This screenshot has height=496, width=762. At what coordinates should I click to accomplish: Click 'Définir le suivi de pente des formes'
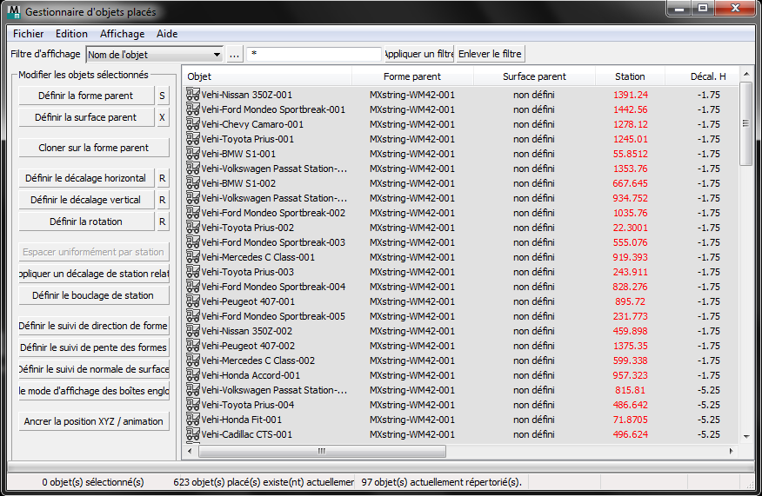94,347
